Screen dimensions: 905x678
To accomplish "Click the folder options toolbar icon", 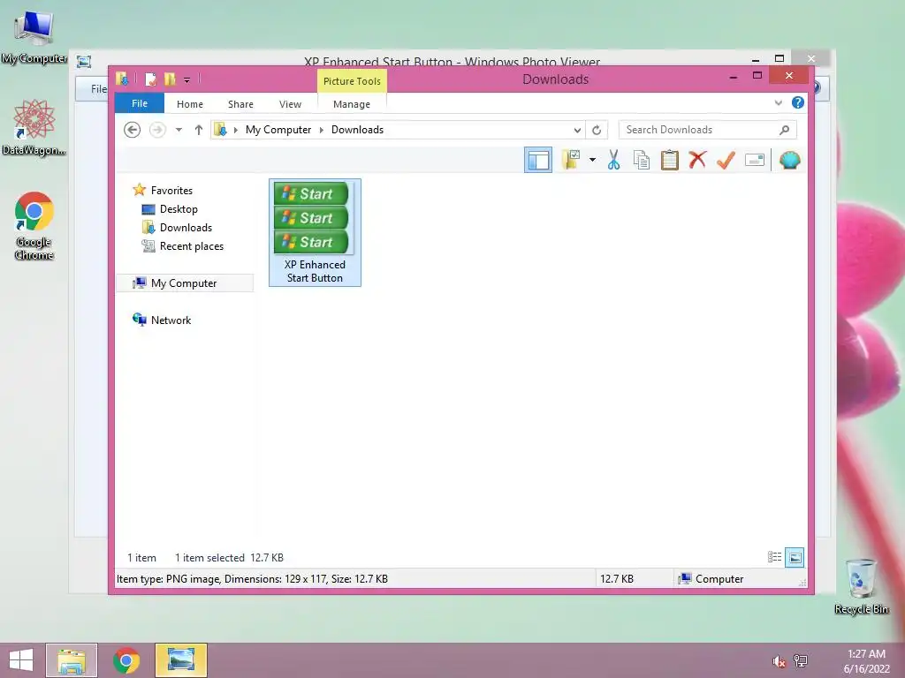I will pyautogui.click(x=571, y=160).
